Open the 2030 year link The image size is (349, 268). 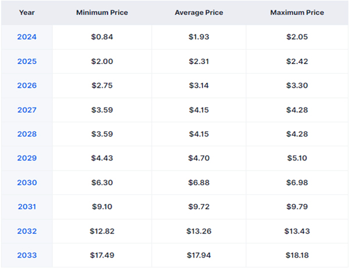tap(27, 182)
